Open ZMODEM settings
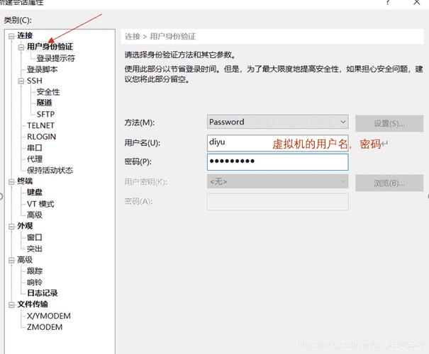The height and width of the screenshot is (354, 429). click(x=45, y=327)
